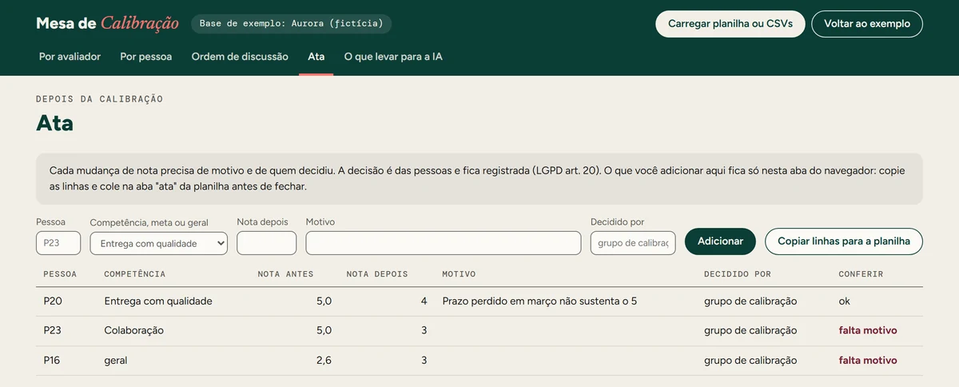Focus the Motivo input field
Image resolution: width=959 pixels, height=387 pixels.
[x=444, y=243]
